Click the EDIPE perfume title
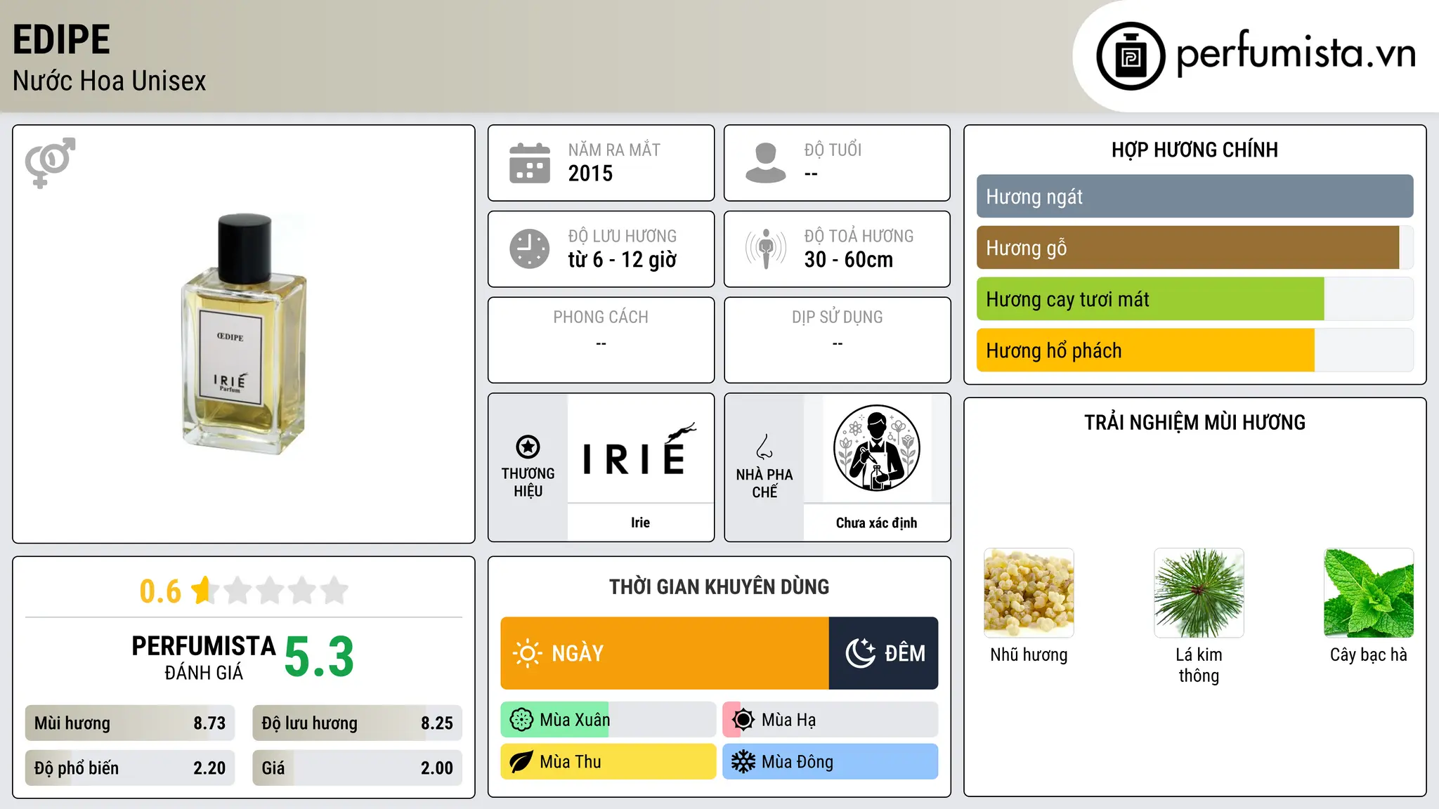The width and height of the screenshot is (1439, 809). point(61,39)
